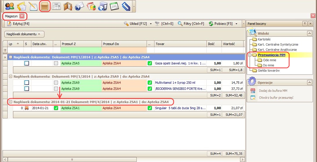The image size is (317, 162).
Task: Click Dodaj do bufora MM operation
Action: click(273, 91)
